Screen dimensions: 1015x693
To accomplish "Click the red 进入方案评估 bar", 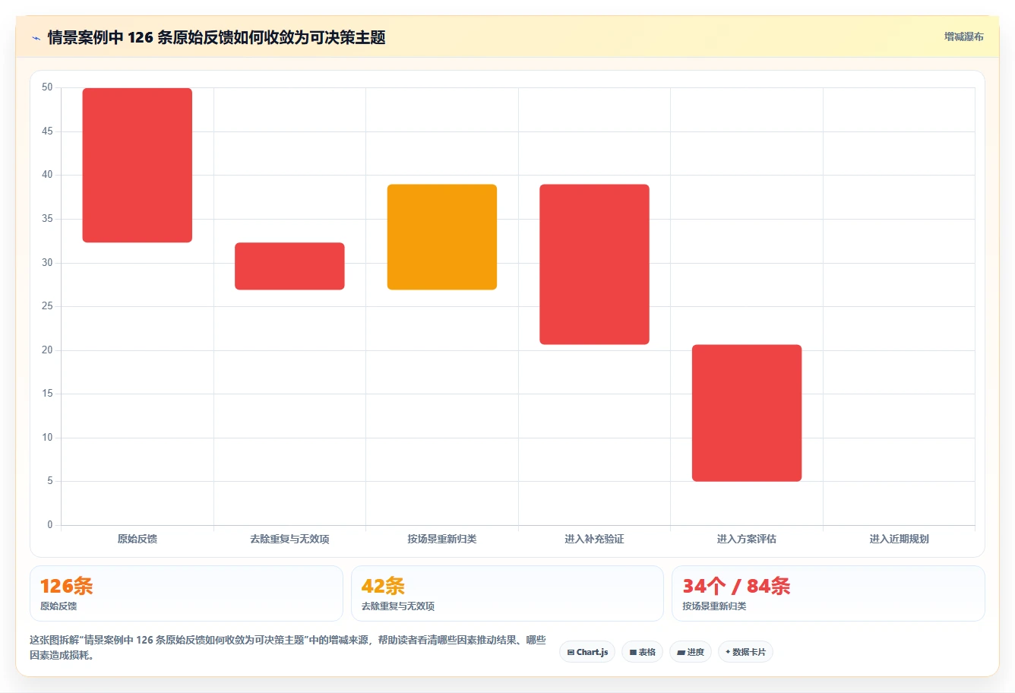I will point(747,413).
